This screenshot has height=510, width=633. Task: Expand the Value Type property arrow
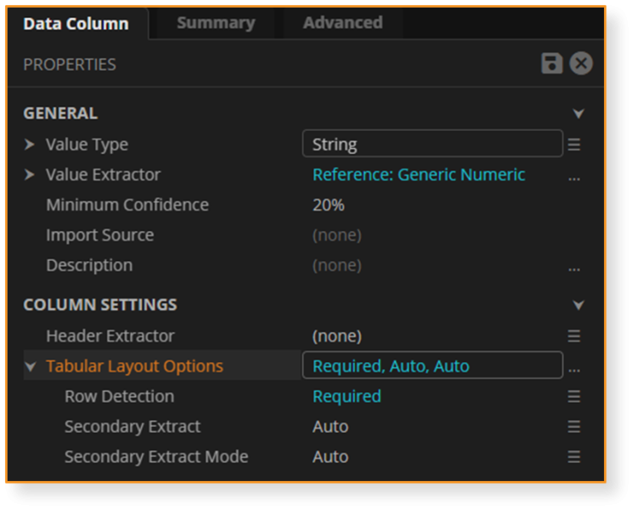coord(30,144)
